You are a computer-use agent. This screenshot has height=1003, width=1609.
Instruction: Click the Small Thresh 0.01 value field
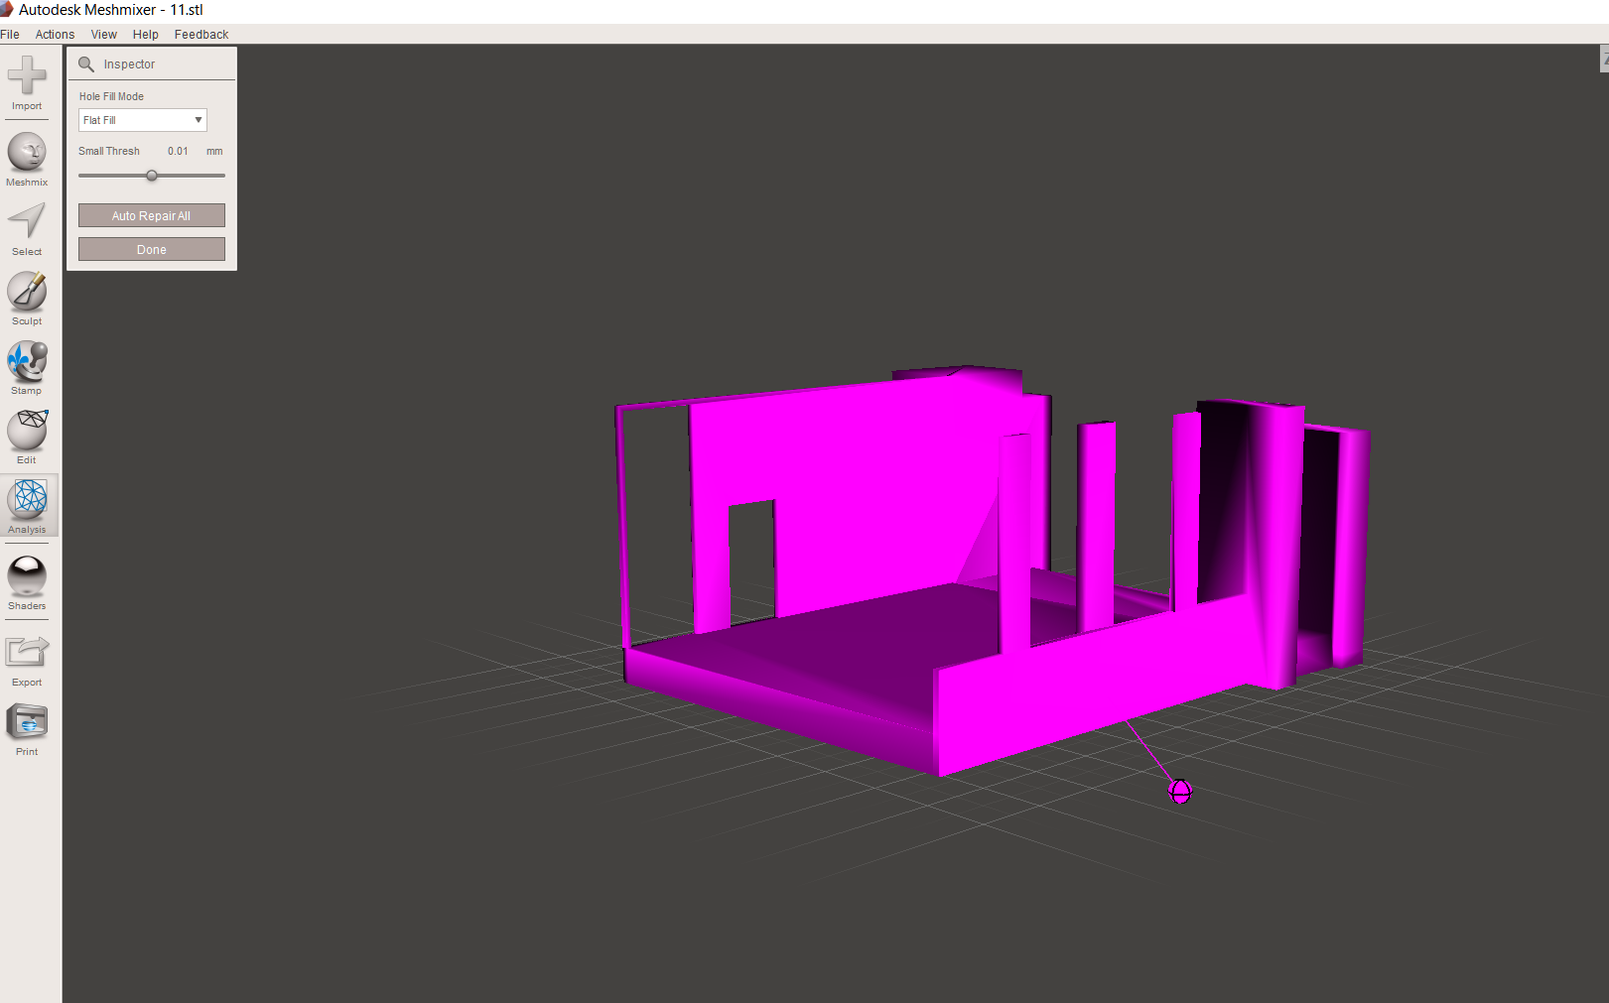coord(178,151)
